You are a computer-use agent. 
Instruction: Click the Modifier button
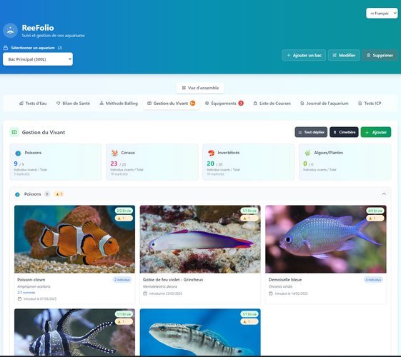(x=344, y=55)
